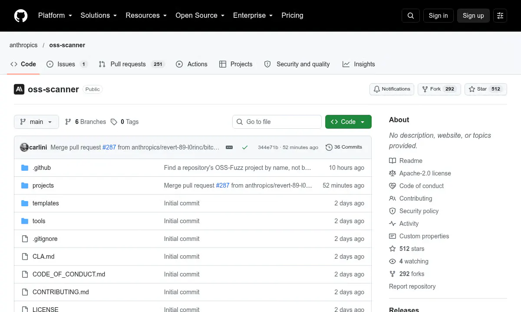This screenshot has width=521, height=312.
Task: Expand the Resources menu
Action: click(x=146, y=16)
